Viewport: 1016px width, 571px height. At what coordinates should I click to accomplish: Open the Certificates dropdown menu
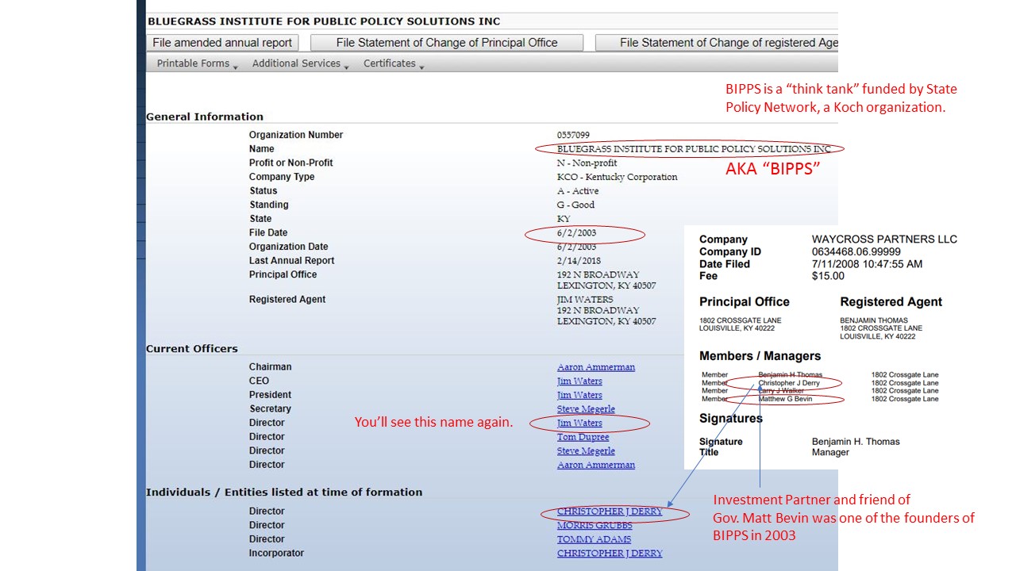point(394,63)
